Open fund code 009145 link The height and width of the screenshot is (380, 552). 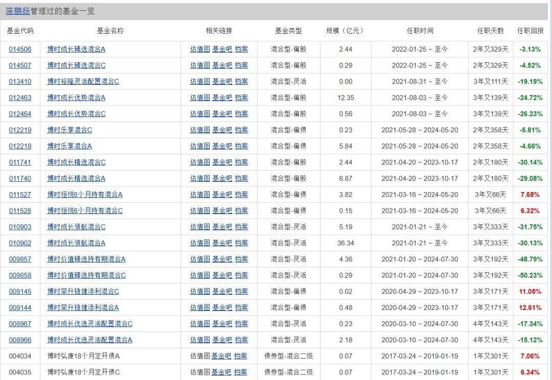pyautogui.click(x=20, y=292)
